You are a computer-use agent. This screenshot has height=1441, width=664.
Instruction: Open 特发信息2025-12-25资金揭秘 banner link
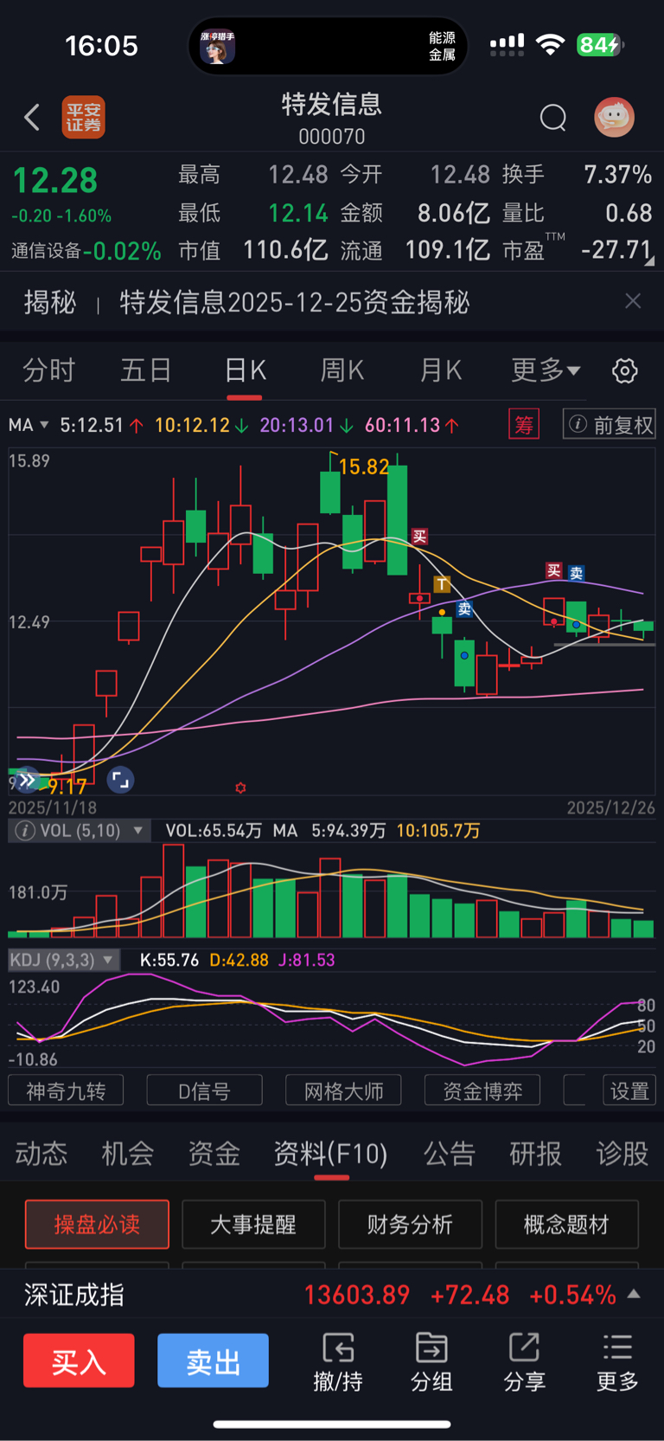coord(294,302)
